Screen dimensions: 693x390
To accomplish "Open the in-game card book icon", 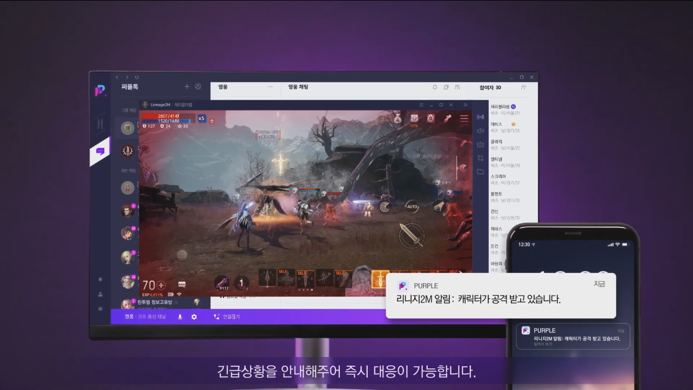I will 431,118.
